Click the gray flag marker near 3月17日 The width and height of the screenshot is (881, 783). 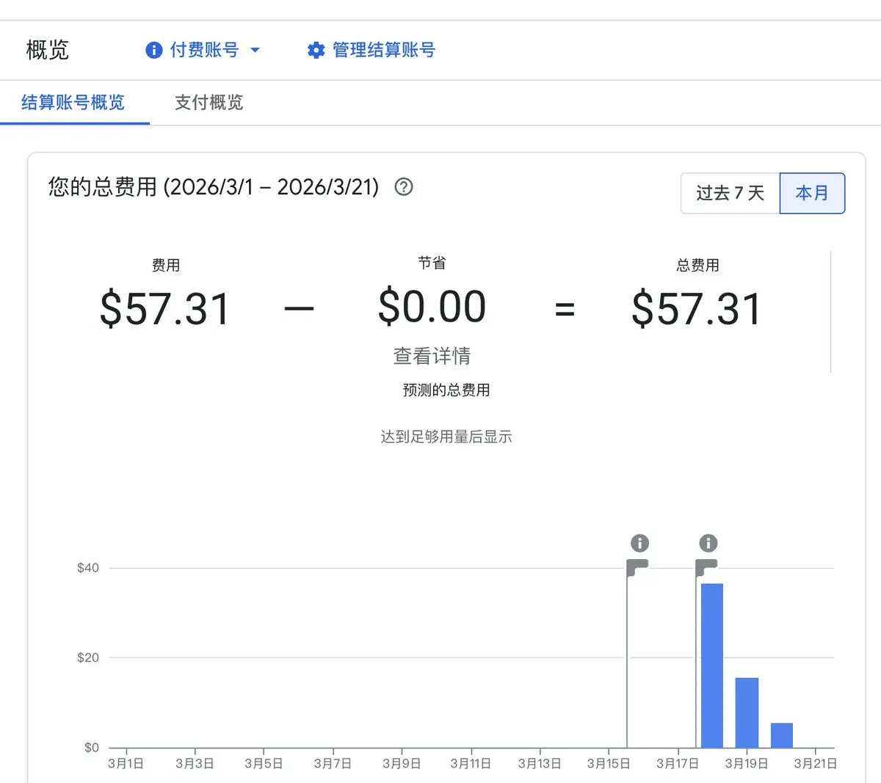click(x=706, y=567)
